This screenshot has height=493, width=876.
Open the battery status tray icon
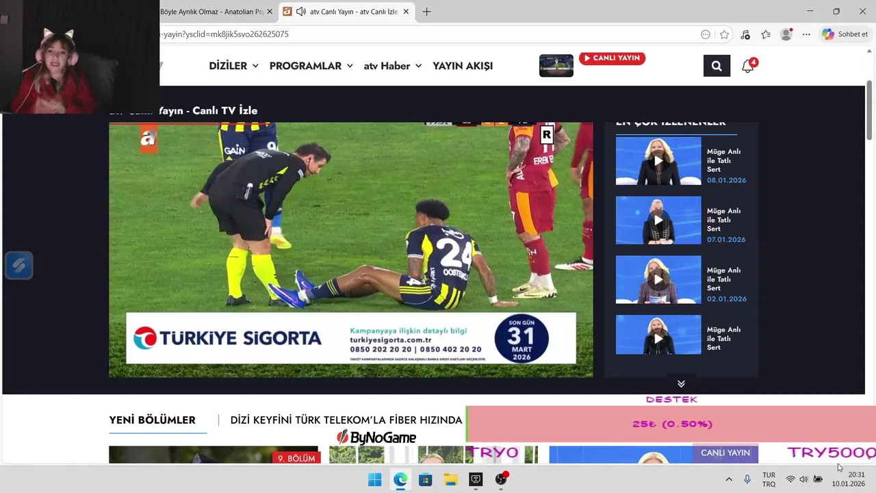coord(818,479)
